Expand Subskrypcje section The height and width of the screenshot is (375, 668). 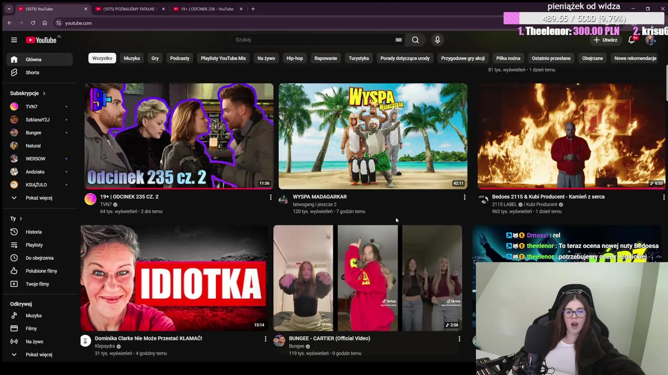tap(28, 93)
